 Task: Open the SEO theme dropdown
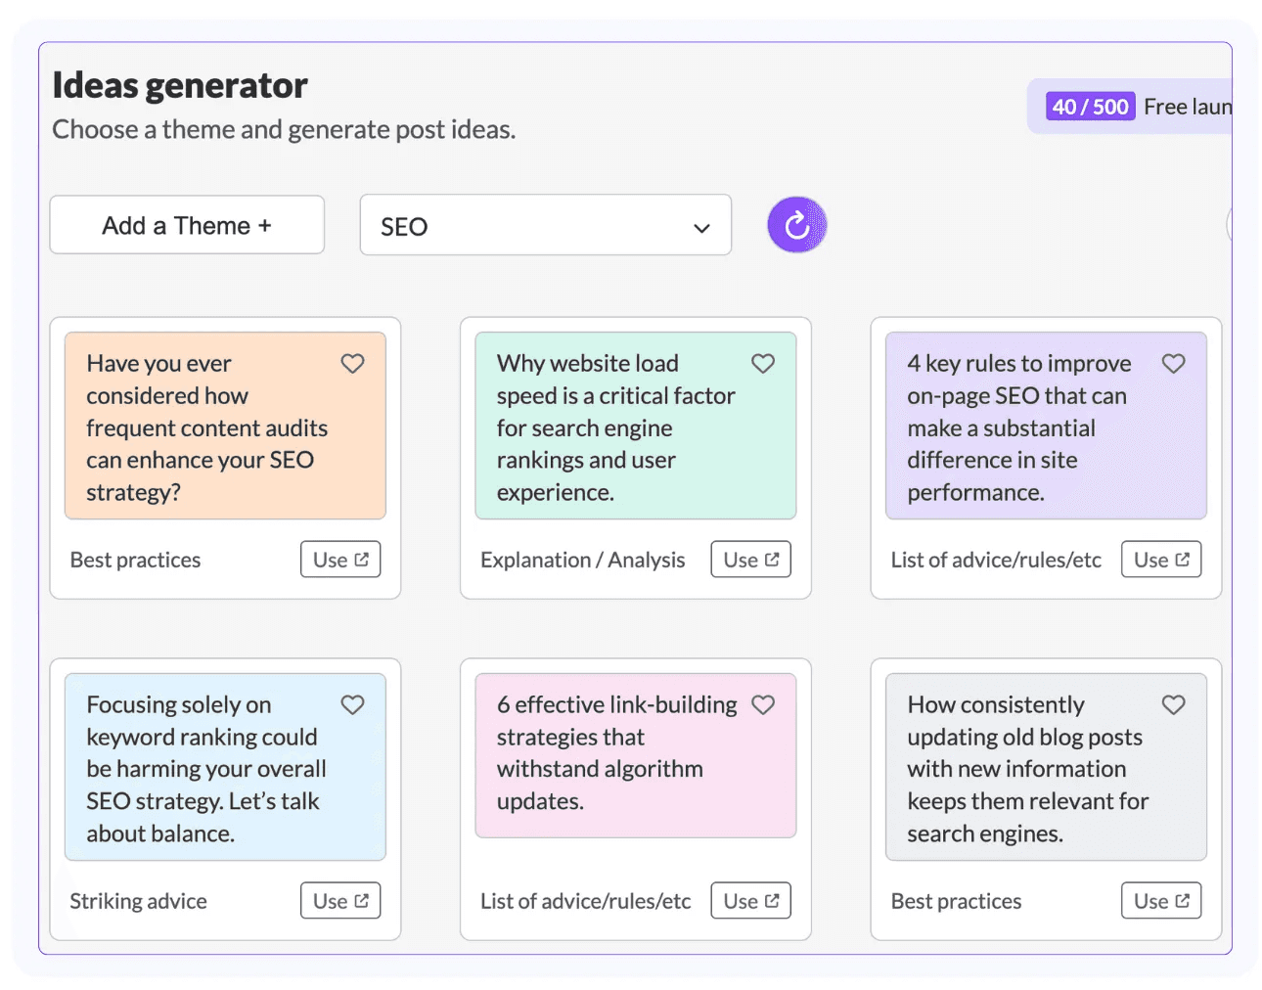[x=545, y=225]
